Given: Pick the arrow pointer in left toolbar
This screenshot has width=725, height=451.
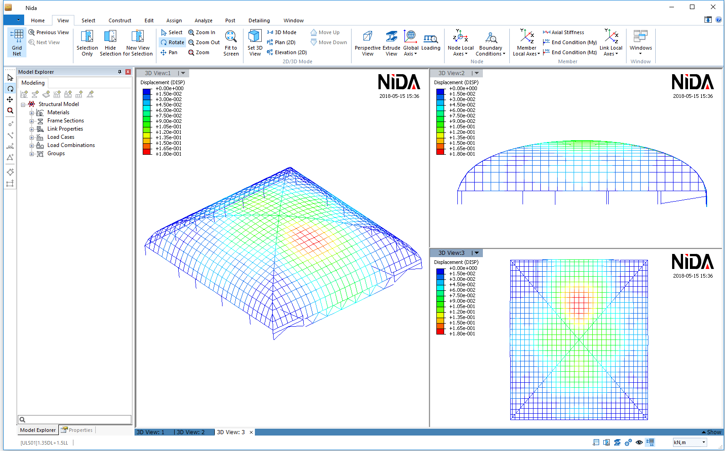Looking at the screenshot, I should pyautogui.click(x=10, y=78).
